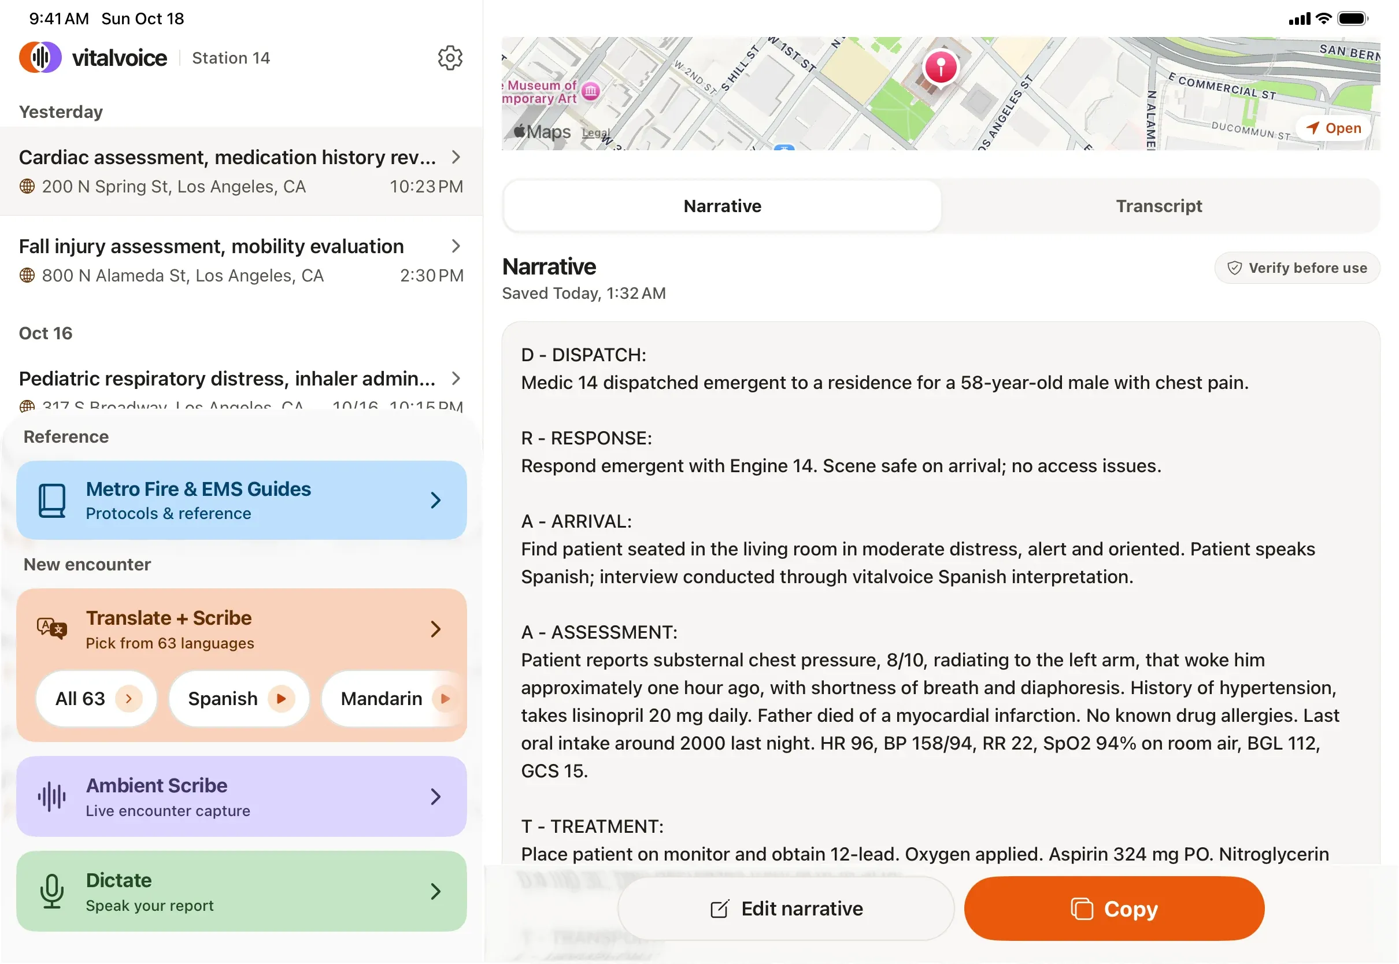The width and height of the screenshot is (1399, 964).
Task: Check the battery indicator in status bar
Action: pos(1353,18)
